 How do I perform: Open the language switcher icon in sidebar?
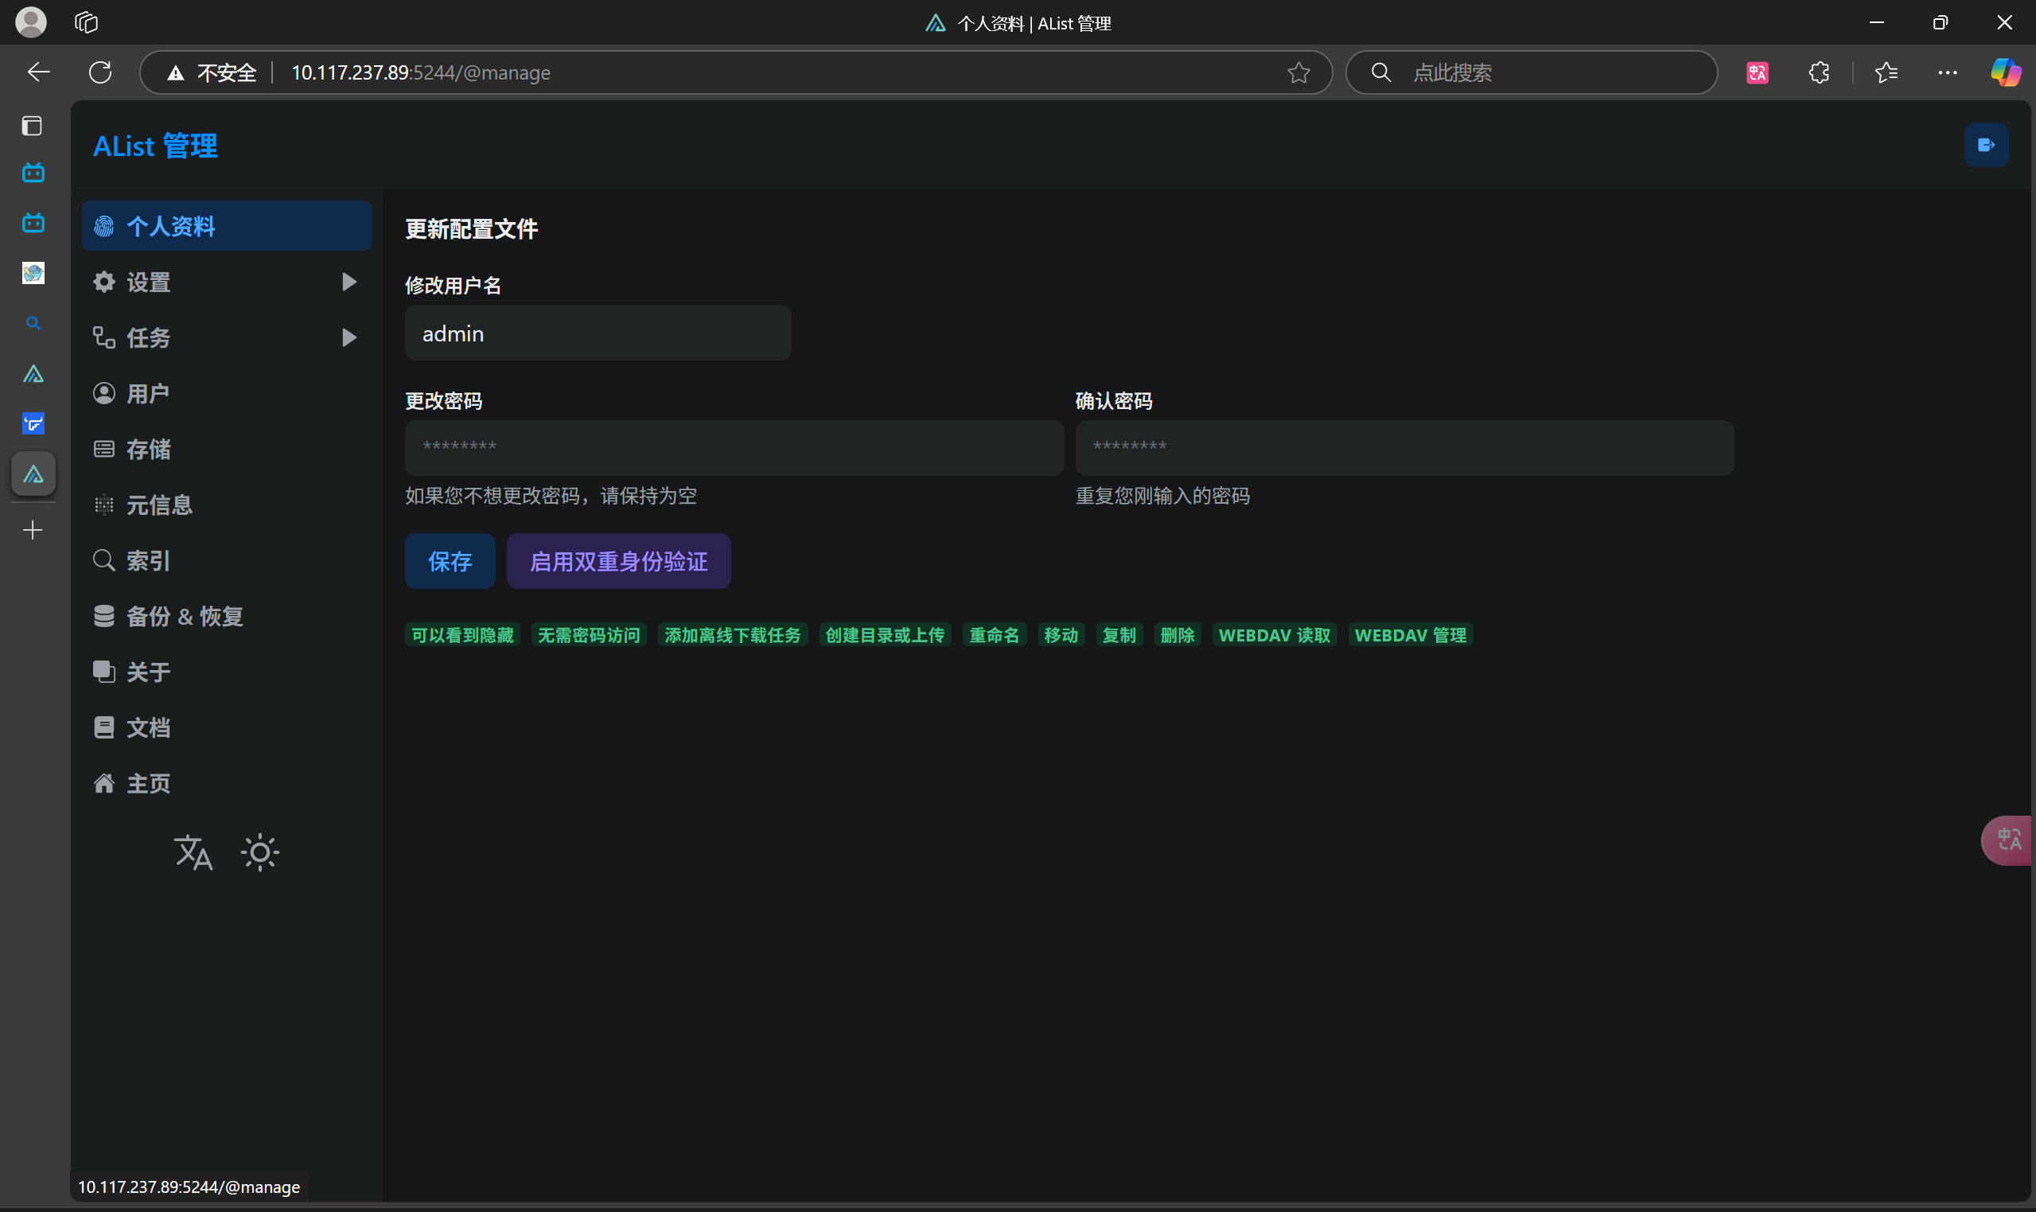(193, 852)
